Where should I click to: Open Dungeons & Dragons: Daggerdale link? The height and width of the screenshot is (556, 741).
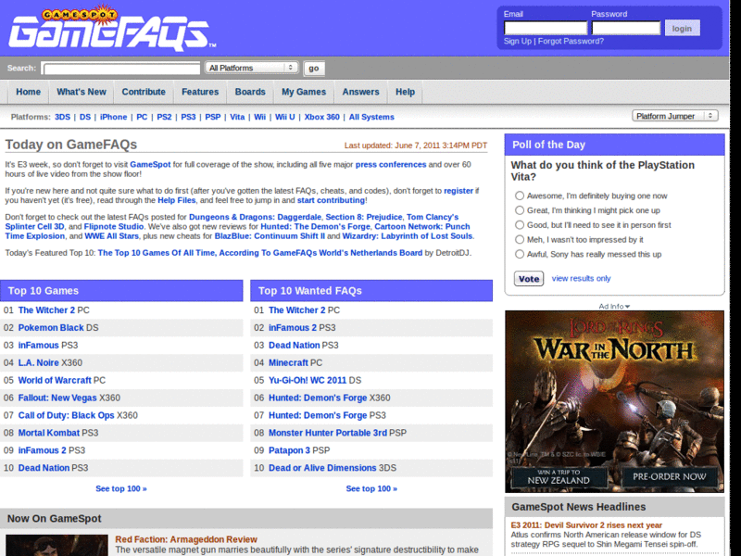(256, 217)
